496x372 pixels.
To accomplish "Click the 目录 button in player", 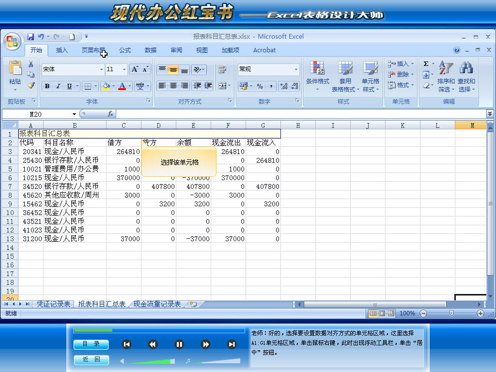I will coord(91,344).
